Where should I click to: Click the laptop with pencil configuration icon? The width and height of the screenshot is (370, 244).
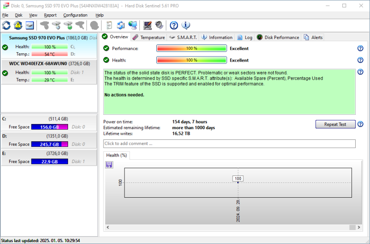[x=148, y=25]
